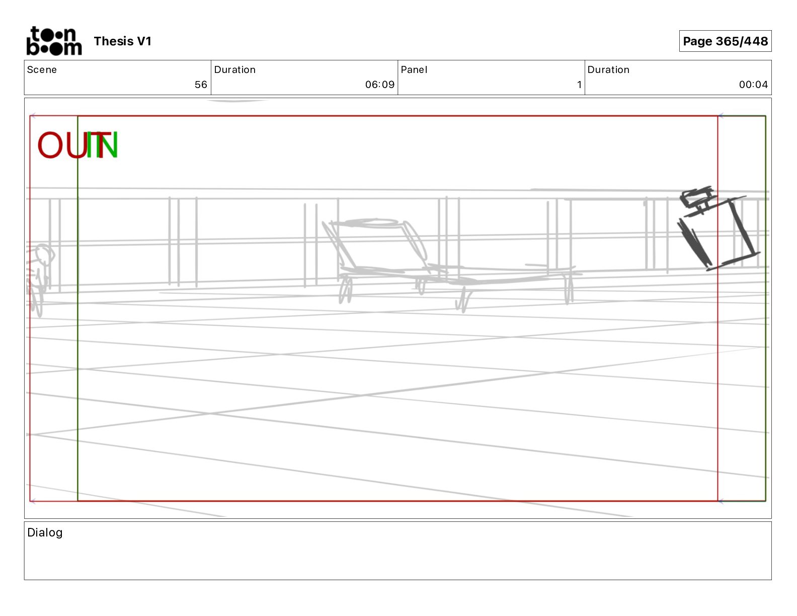Click the panel number 1
The image size is (797, 616).
point(579,85)
